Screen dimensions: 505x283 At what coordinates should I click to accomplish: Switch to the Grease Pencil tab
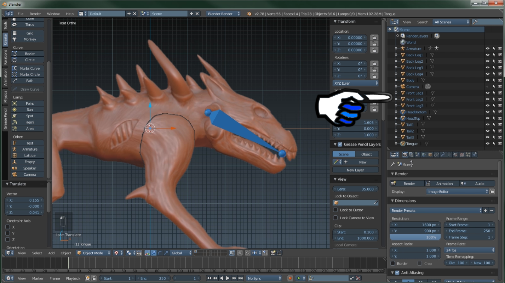5,118
